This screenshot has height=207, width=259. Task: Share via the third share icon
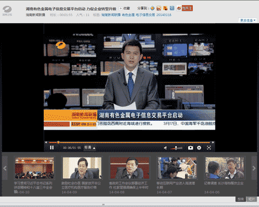(x=165, y=8)
